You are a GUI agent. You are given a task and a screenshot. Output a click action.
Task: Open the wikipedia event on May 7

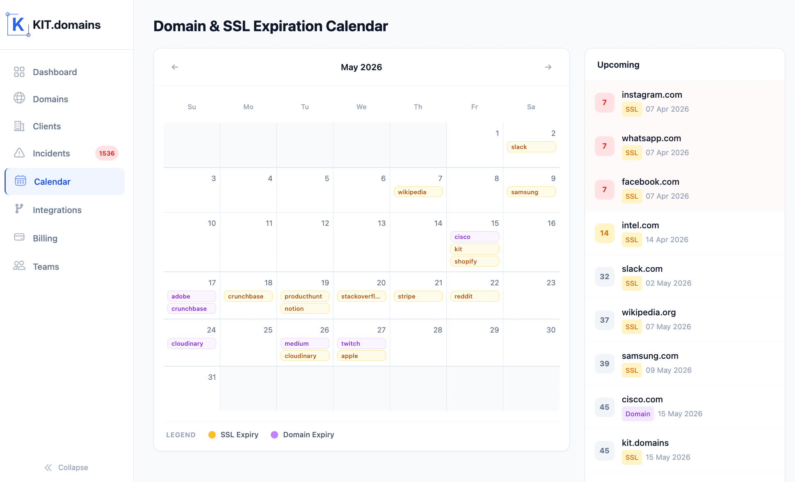[418, 192]
